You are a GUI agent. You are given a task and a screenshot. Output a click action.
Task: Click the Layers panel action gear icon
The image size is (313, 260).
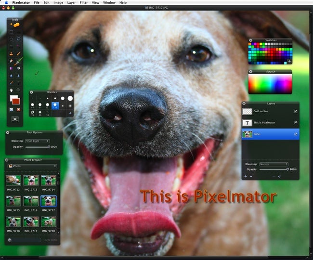279,177
